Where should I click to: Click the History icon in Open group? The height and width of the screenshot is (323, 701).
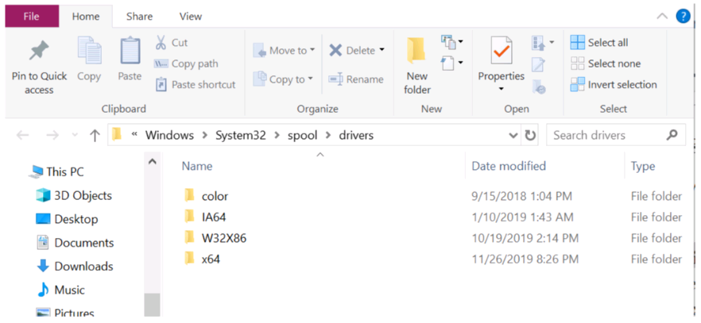(x=539, y=86)
